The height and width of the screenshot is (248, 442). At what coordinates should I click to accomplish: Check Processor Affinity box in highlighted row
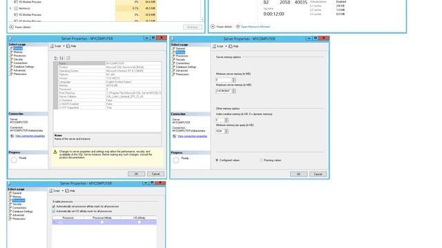coord(102,222)
